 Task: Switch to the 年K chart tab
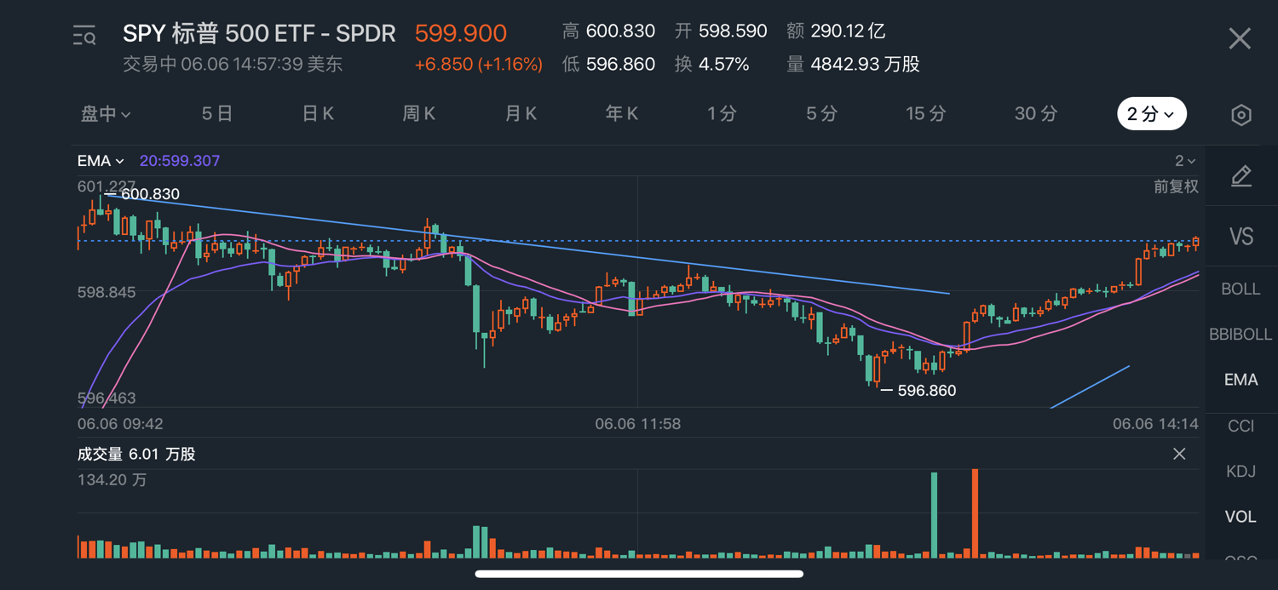pos(621,114)
